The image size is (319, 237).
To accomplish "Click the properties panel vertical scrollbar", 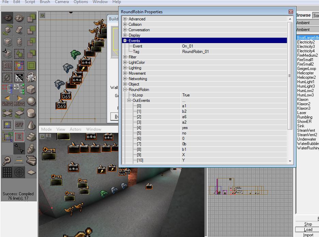I will pyautogui.click(x=290, y=75).
